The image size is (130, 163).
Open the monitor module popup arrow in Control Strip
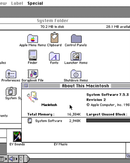6,159
